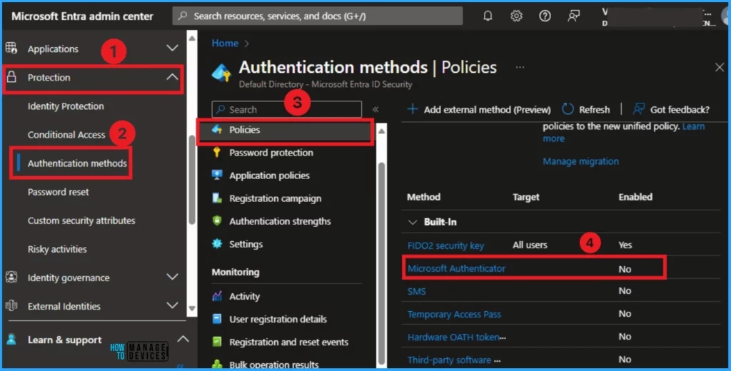The width and height of the screenshot is (731, 371).
Task: Select Policies in blade menu
Action: point(286,130)
